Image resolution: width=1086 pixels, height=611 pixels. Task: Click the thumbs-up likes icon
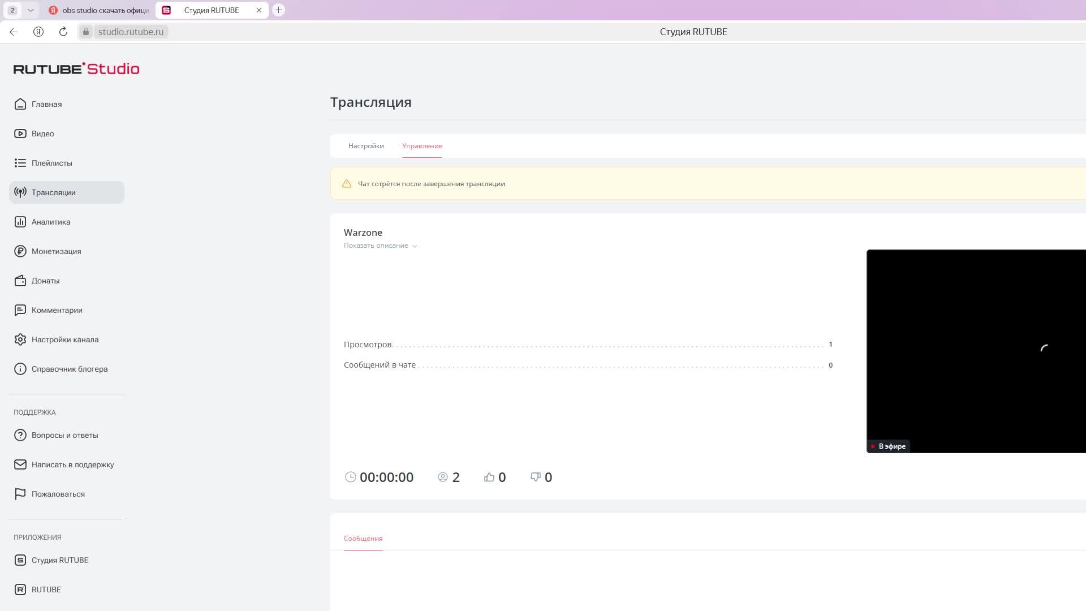click(489, 477)
